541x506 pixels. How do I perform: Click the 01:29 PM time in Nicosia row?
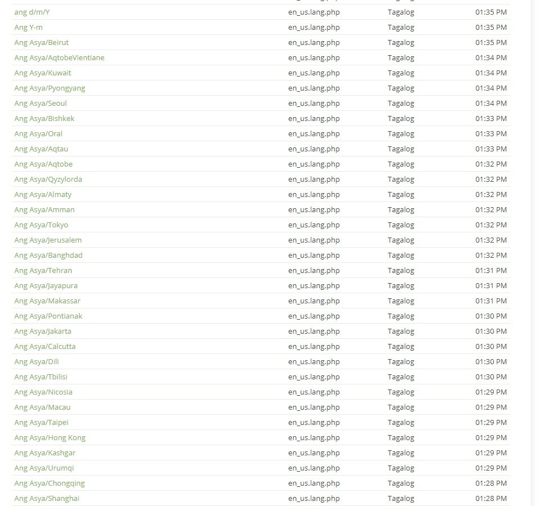pyautogui.click(x=491, y=392)
